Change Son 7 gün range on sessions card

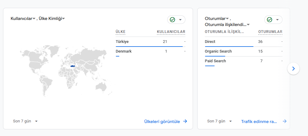pos(219,121)
